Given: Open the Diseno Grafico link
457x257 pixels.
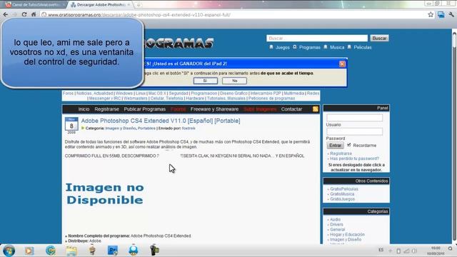Looking at the screenshot, I should (233, 94).
